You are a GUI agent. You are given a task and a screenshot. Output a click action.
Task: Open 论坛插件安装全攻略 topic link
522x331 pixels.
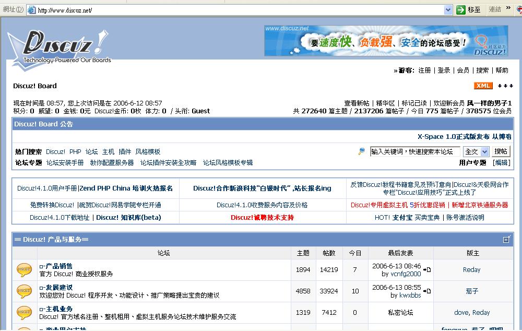tap(168, 163)
